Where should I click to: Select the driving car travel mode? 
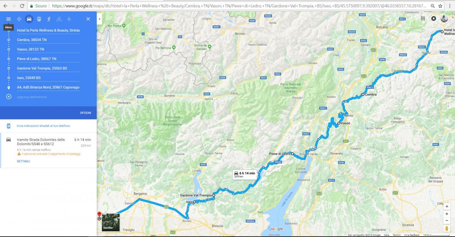click(x=29, y=19)
